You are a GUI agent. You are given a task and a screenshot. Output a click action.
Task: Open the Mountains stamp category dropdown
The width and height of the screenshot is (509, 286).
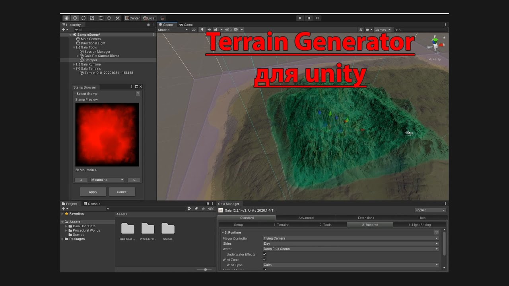pos(107,180)
